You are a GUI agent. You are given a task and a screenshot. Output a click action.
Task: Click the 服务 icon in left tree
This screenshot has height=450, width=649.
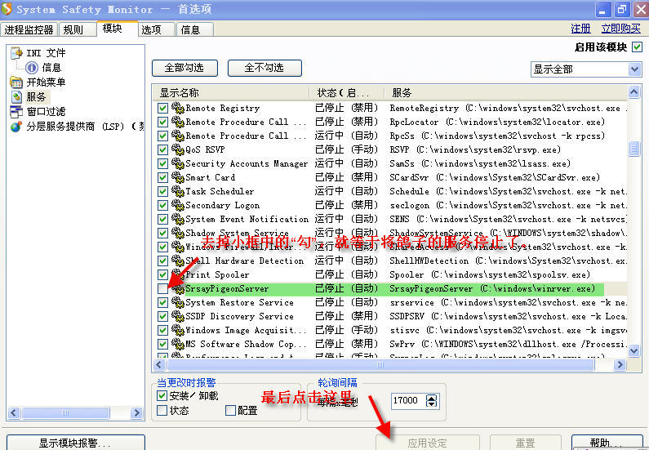(16, 97)
